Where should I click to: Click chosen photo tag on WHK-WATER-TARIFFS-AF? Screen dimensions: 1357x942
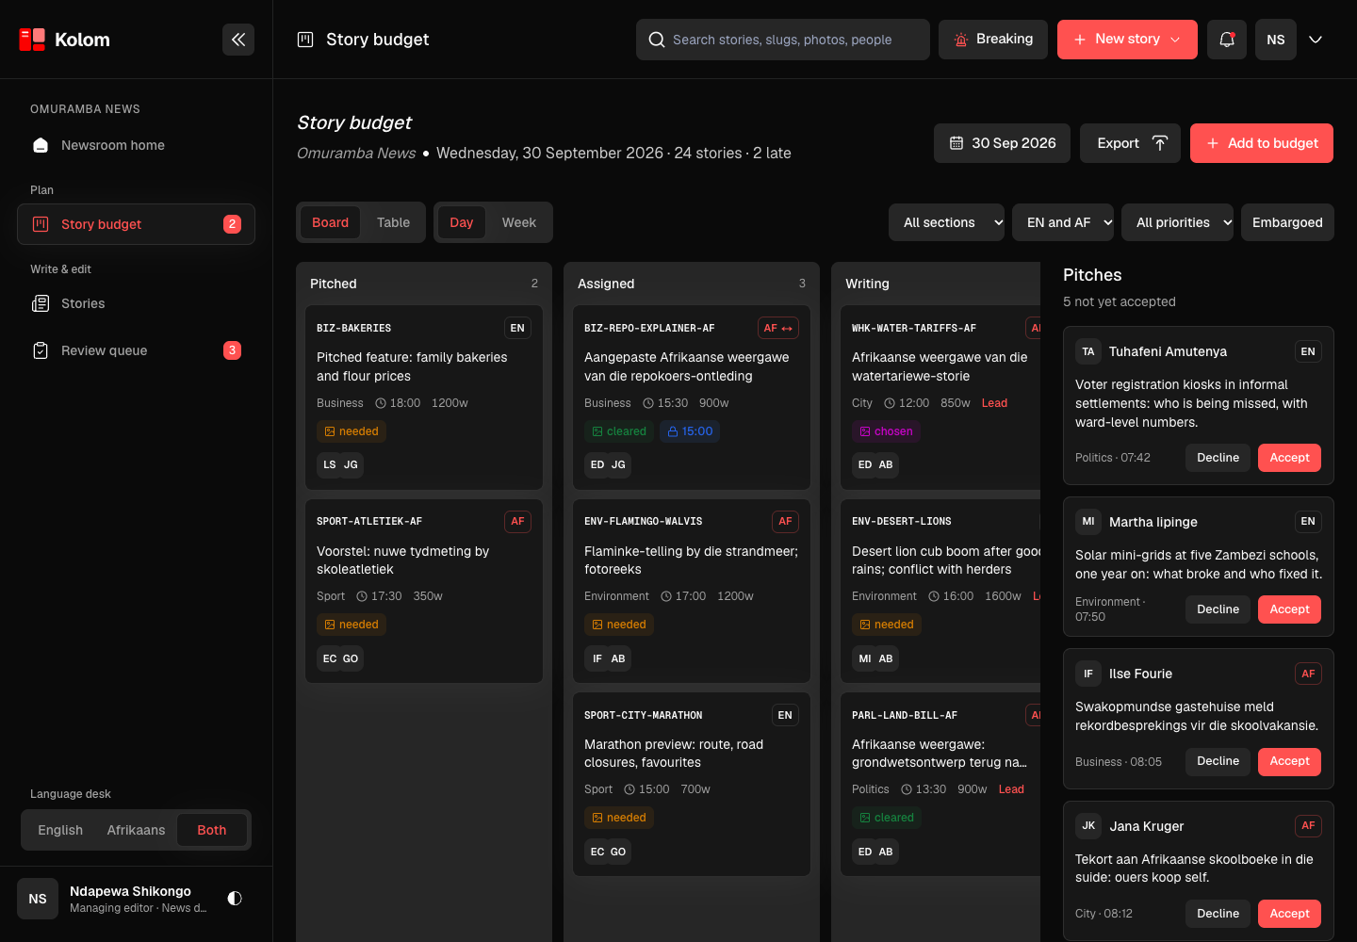tap(886, 431)
